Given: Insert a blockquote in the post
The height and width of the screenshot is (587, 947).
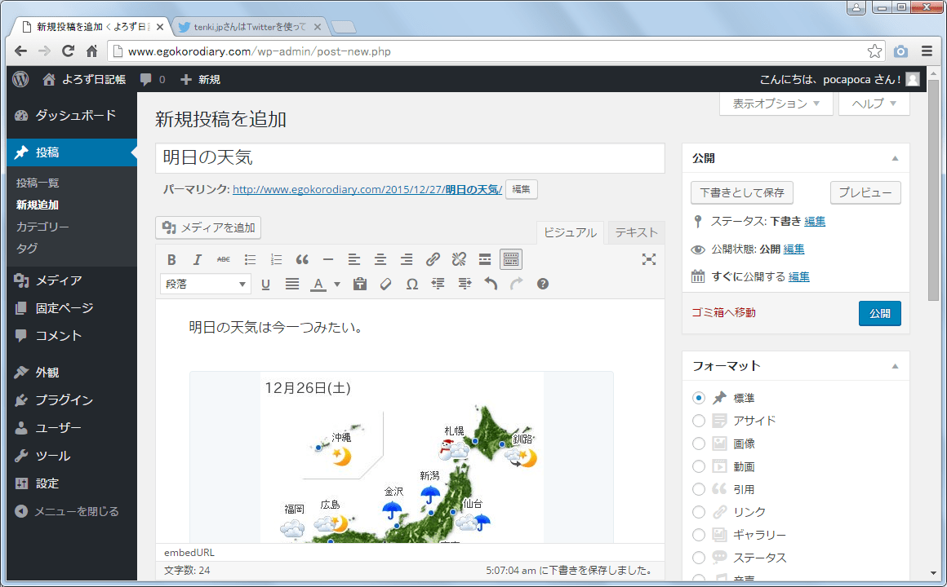Looking at the screenshot, I should point(302,260).
